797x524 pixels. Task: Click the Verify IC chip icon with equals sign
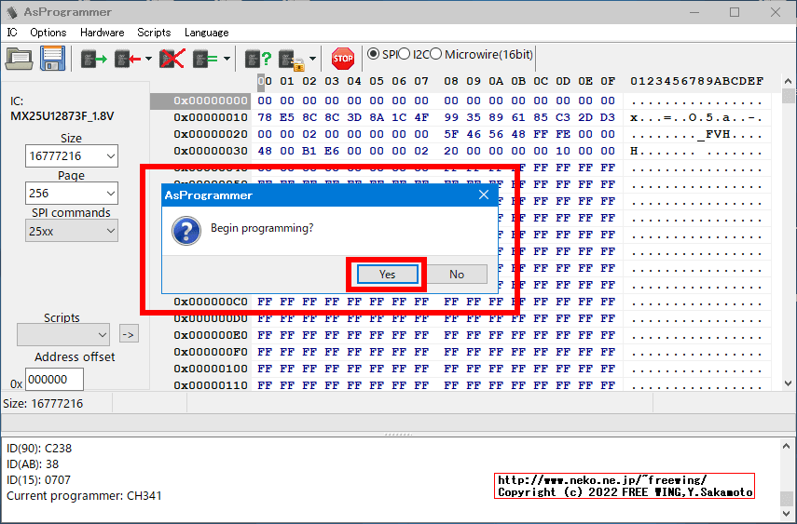[x=205, y=60]
